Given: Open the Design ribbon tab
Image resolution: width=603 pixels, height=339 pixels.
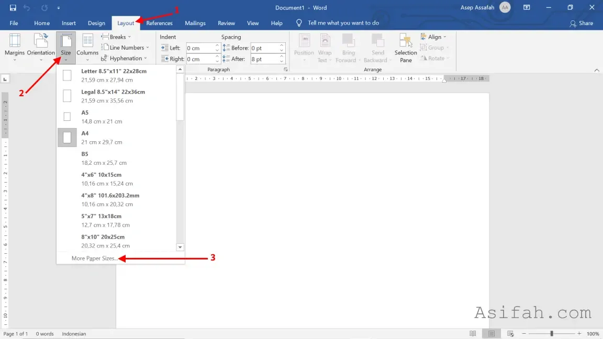Looking at the screenshot, I should click(x=96, y=23).
